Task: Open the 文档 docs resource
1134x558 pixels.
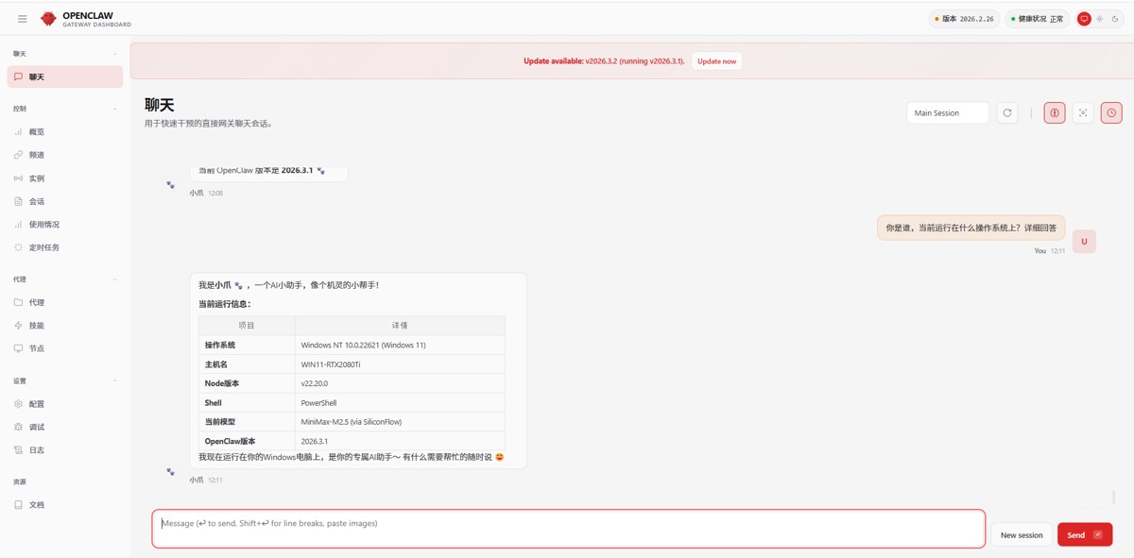Action: coord(65,505)
